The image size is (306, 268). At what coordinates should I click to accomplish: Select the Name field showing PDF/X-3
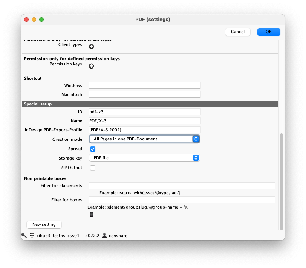144,121
